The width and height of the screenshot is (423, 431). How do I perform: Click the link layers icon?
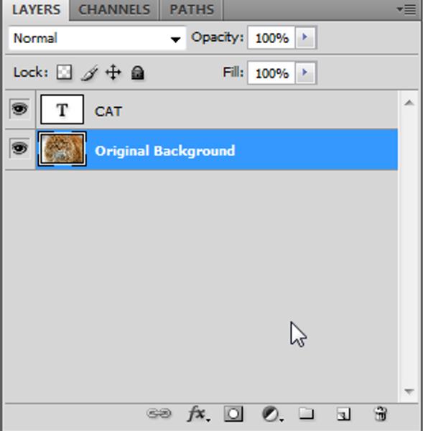(159, 413)
